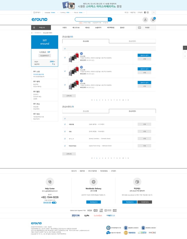Uncheck the checkbox of the Cosmetics Domestic Brand row
Image resolution: width=187 pixels, height=239 pixels.
point(65,139)
